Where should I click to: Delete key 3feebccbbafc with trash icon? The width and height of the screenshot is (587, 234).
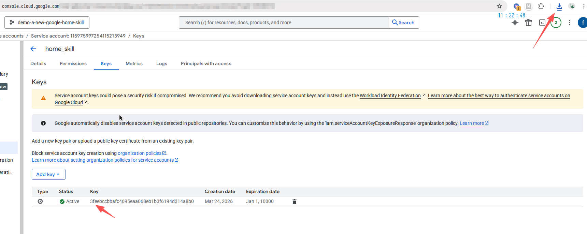295,202
